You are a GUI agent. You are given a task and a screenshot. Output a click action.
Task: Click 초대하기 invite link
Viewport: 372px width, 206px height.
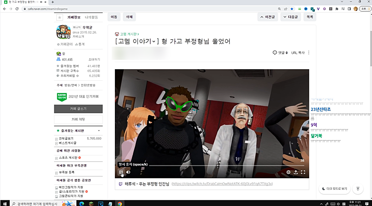pyautogui.click(x=94, y=59)
